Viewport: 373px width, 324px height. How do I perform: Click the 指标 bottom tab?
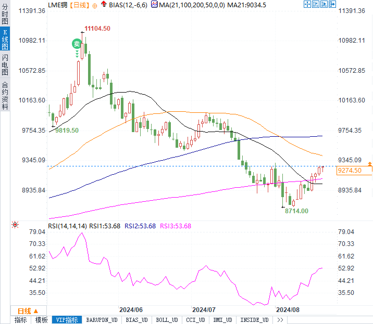[20, 320]
